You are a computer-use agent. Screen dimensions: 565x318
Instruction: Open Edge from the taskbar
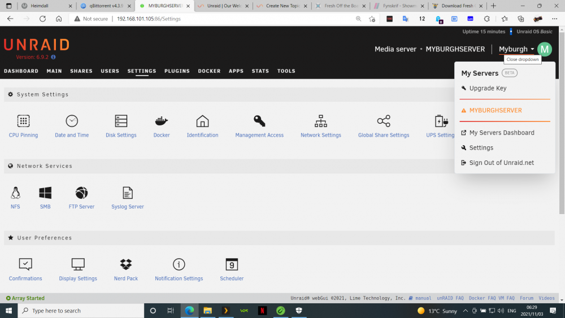(x=189, y=311)
